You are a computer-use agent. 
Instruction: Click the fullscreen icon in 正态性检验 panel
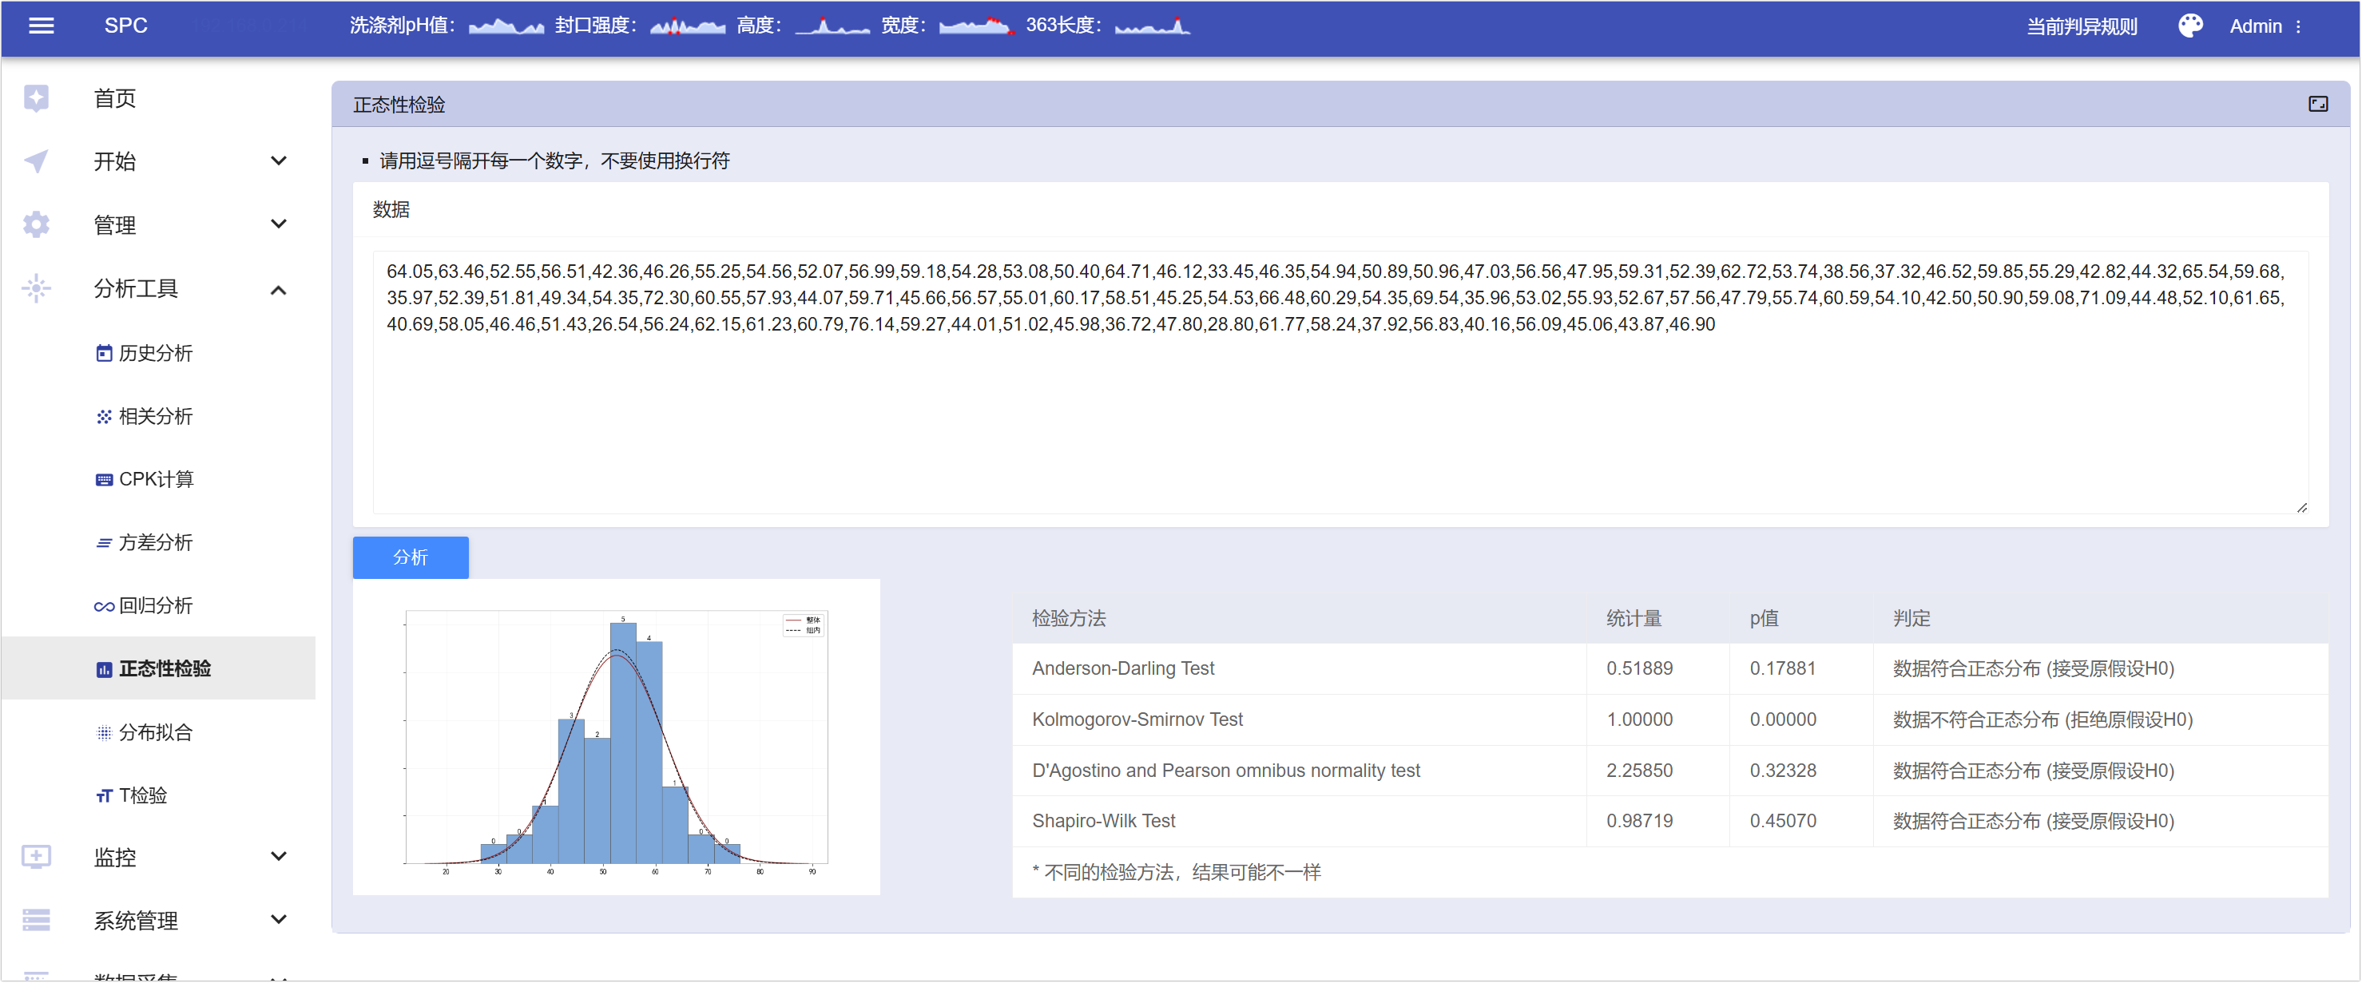tap(2317, 105)
